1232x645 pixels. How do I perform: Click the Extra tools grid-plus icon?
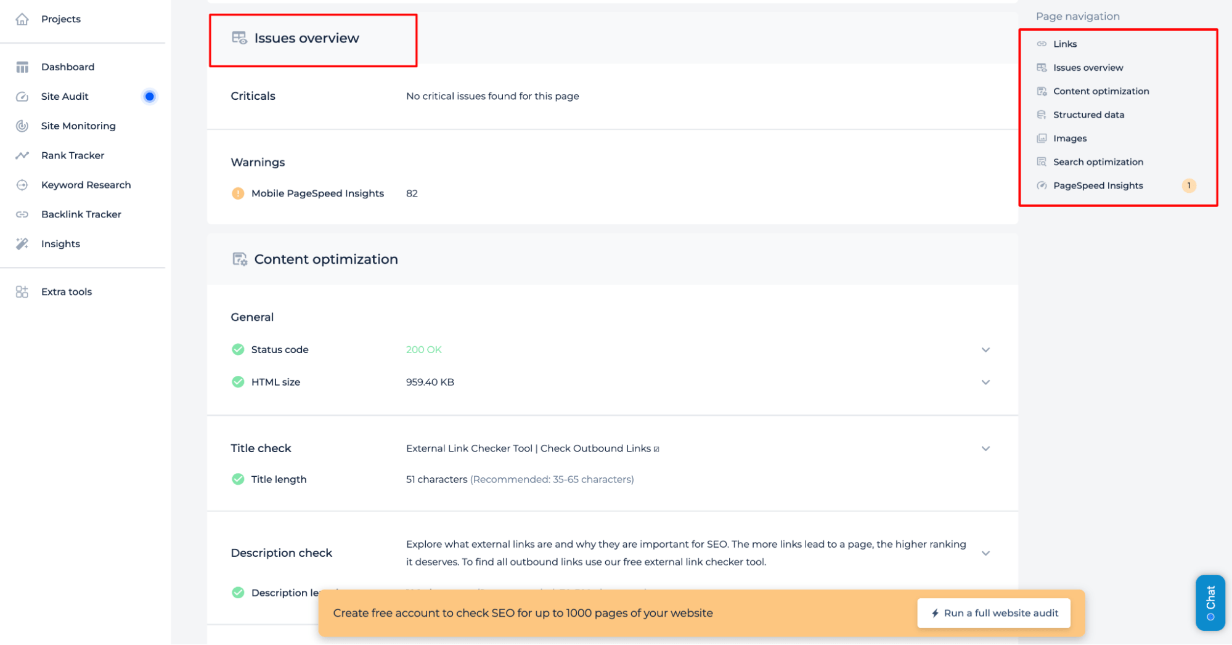point(22,292)
